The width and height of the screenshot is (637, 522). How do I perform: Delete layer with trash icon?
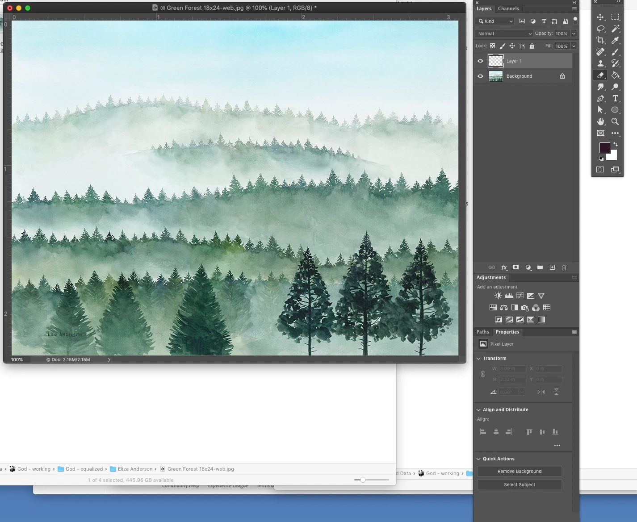click(x=564, y=267)
